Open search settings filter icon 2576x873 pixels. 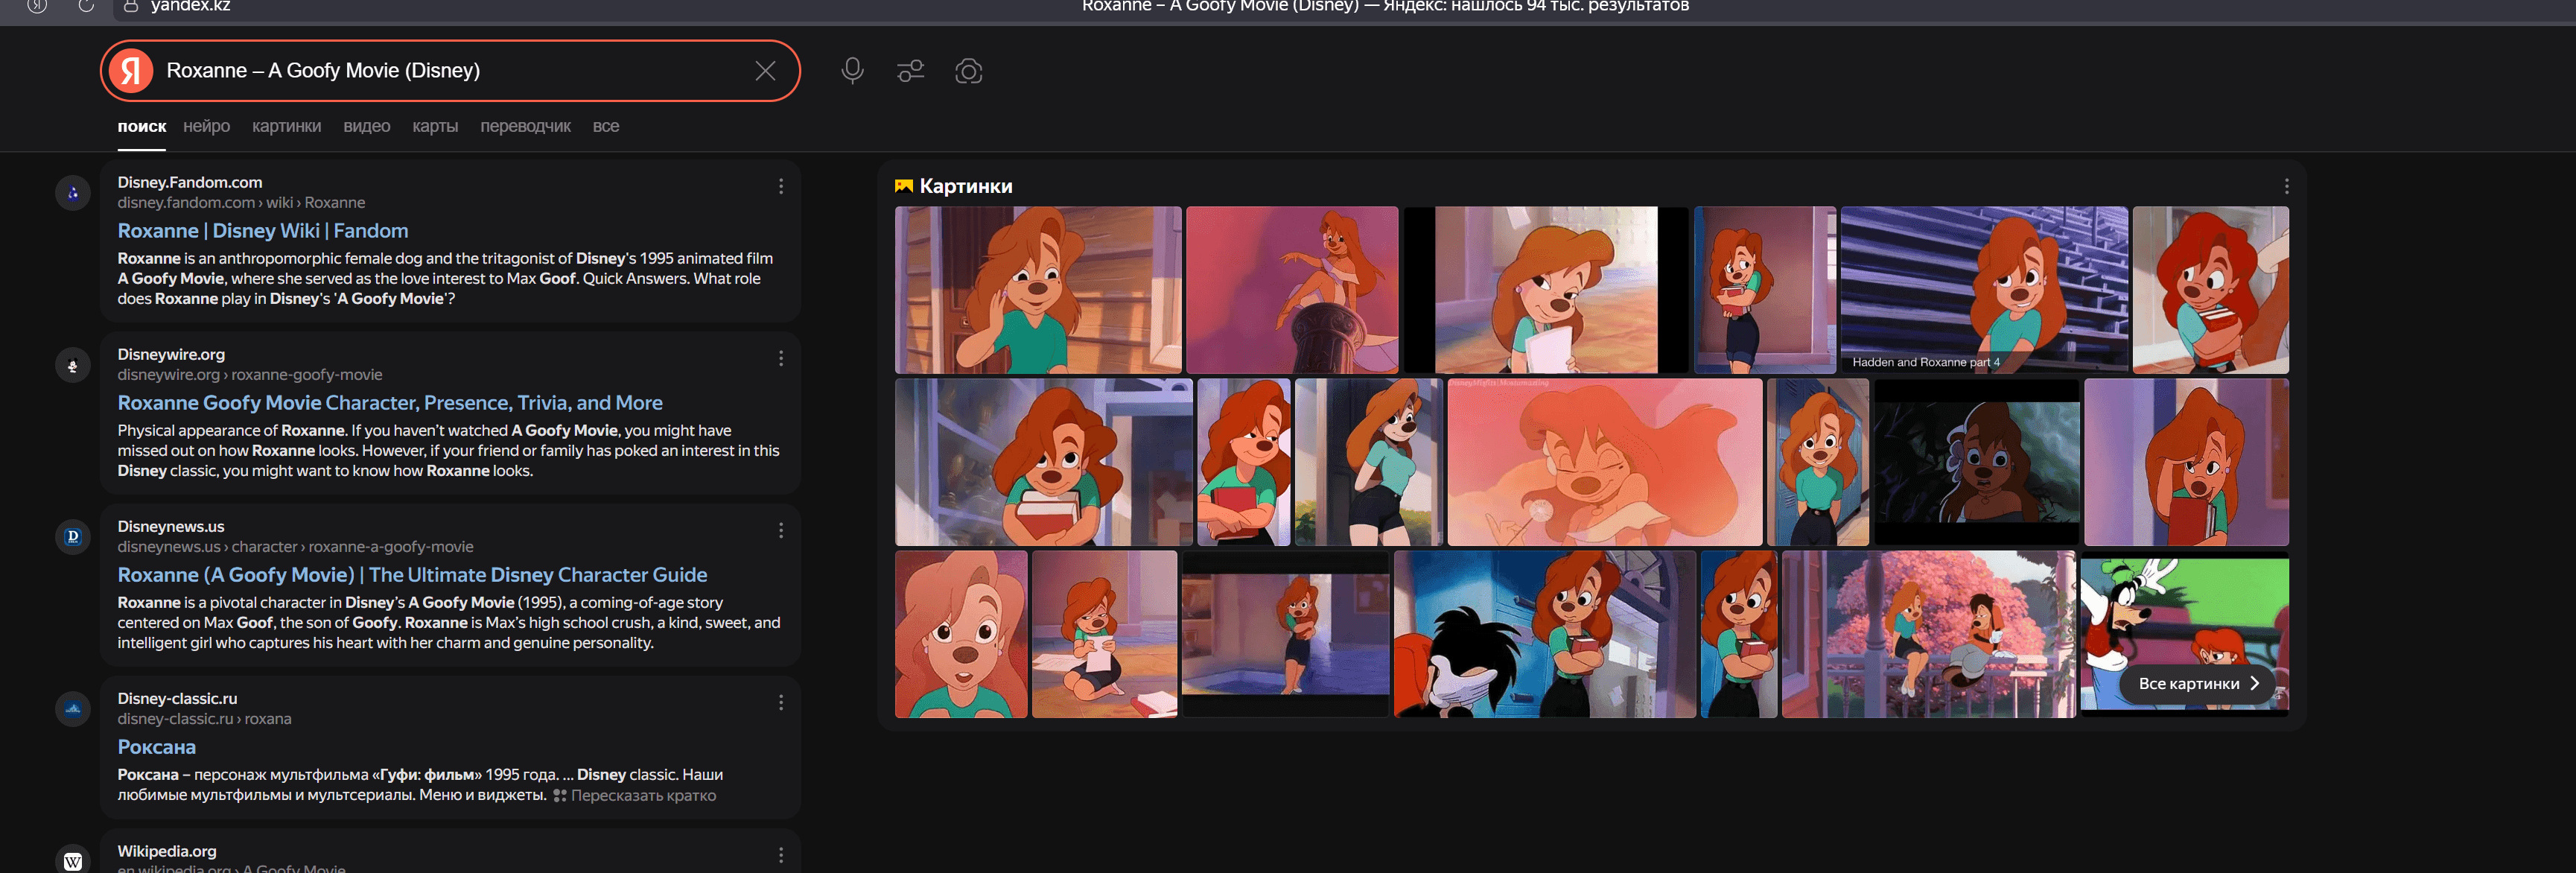click(910, 71)
